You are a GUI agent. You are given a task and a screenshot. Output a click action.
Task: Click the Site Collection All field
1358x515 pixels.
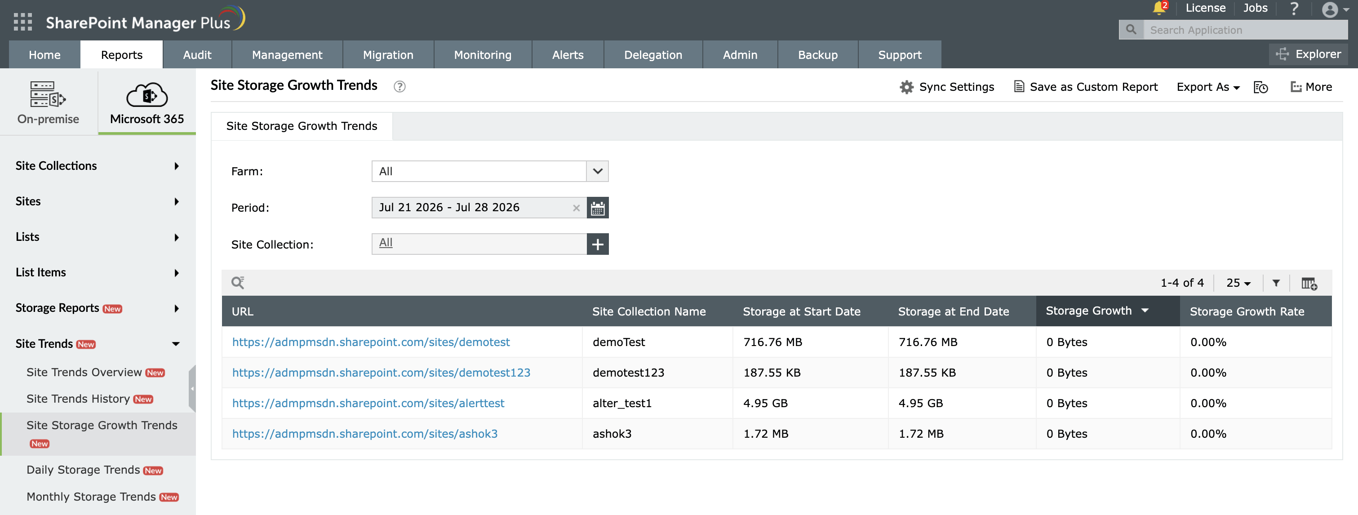479,244
